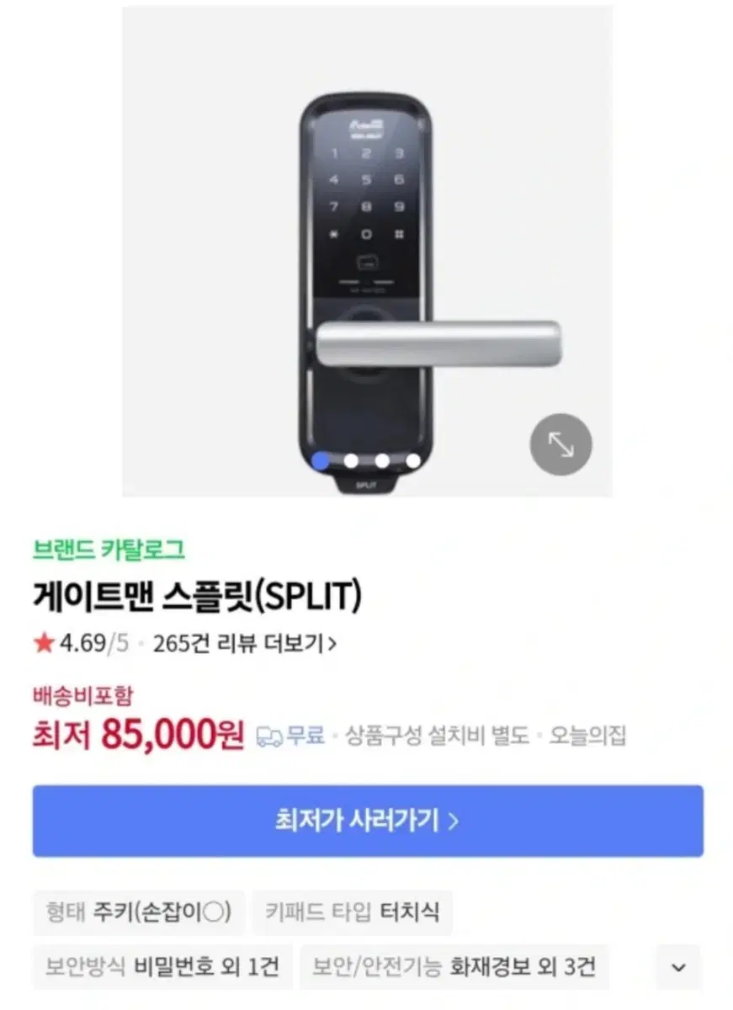Open the 브랜드 카탈로그 link

pos(109,550)
